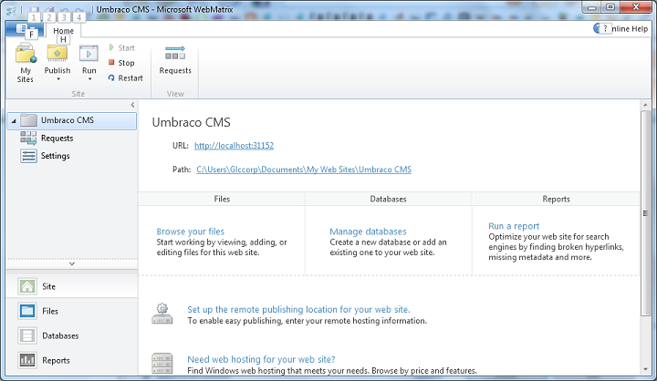Select Umbraco CMS in the tree
The image size is (657, 381).
(x=72, y=120)
